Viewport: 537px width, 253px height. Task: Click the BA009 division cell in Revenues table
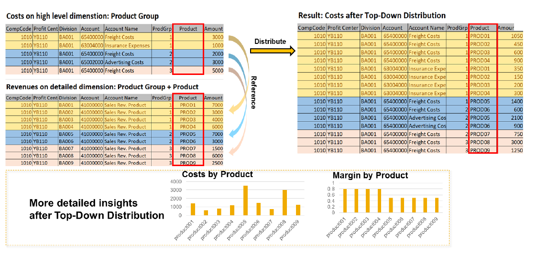click(x=66, y=163)
